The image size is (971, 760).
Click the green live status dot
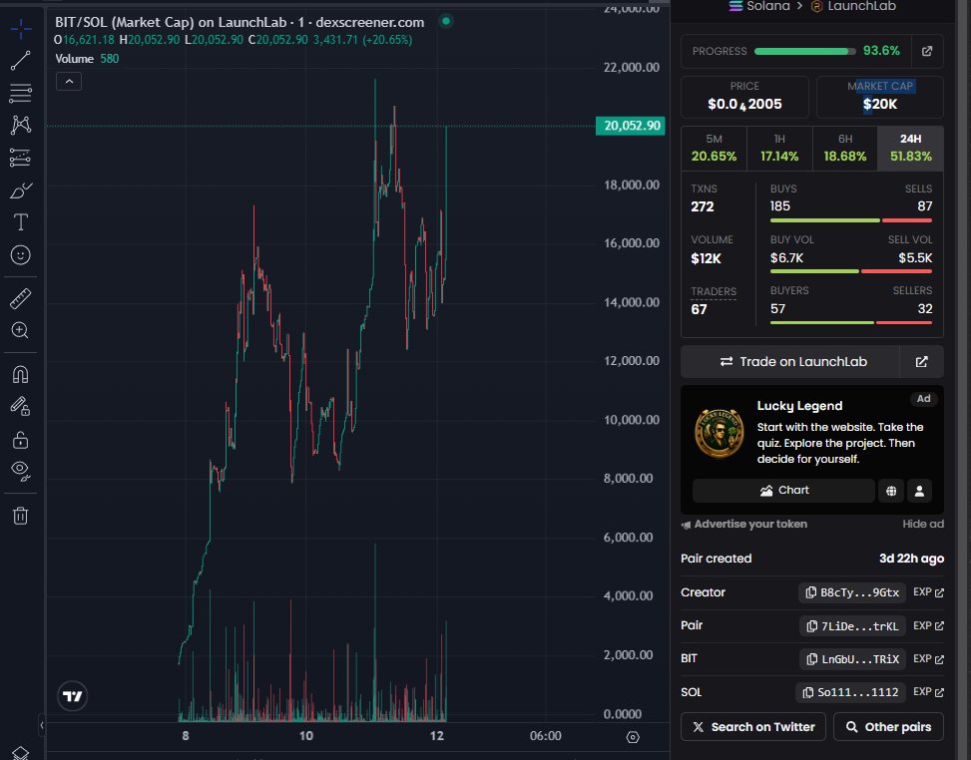click(446, 22)
